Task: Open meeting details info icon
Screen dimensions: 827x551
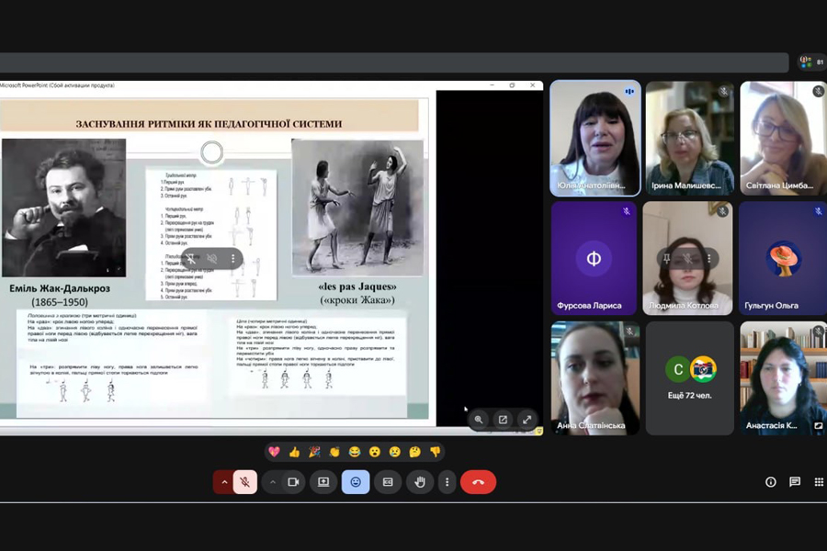Action: pos(771,482)
